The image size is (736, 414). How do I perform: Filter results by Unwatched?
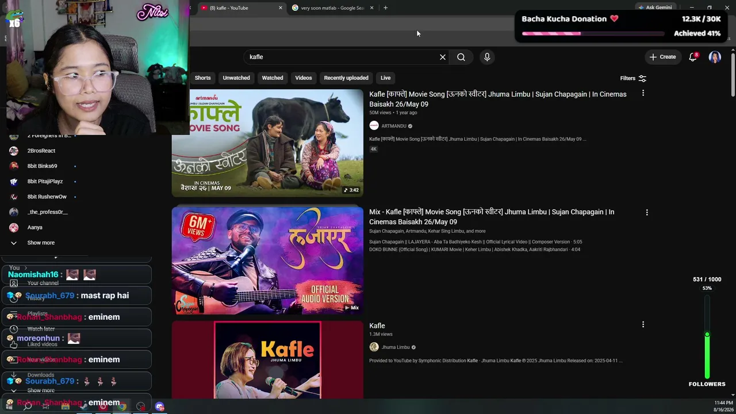pyautogui.click(x=236, y=78)
